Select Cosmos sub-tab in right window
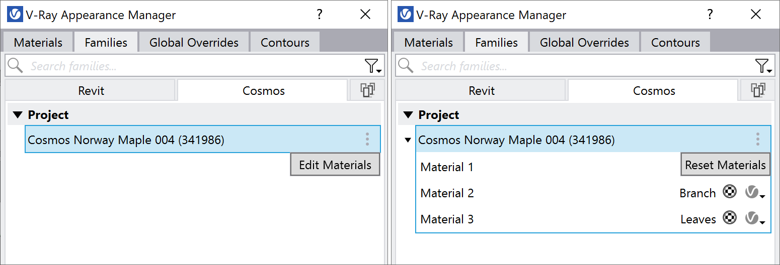Image resolution: width=780 pixels, height=265 pixels. click(653, 90)
